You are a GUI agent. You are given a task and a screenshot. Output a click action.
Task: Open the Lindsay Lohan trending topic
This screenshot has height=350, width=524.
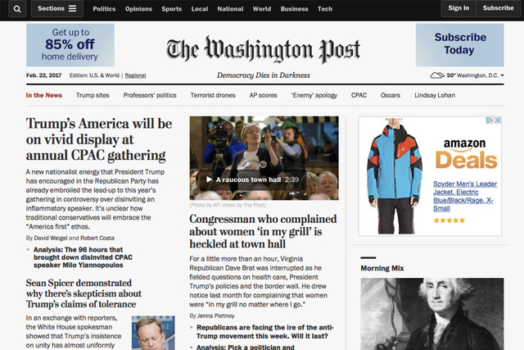(435, 95)
